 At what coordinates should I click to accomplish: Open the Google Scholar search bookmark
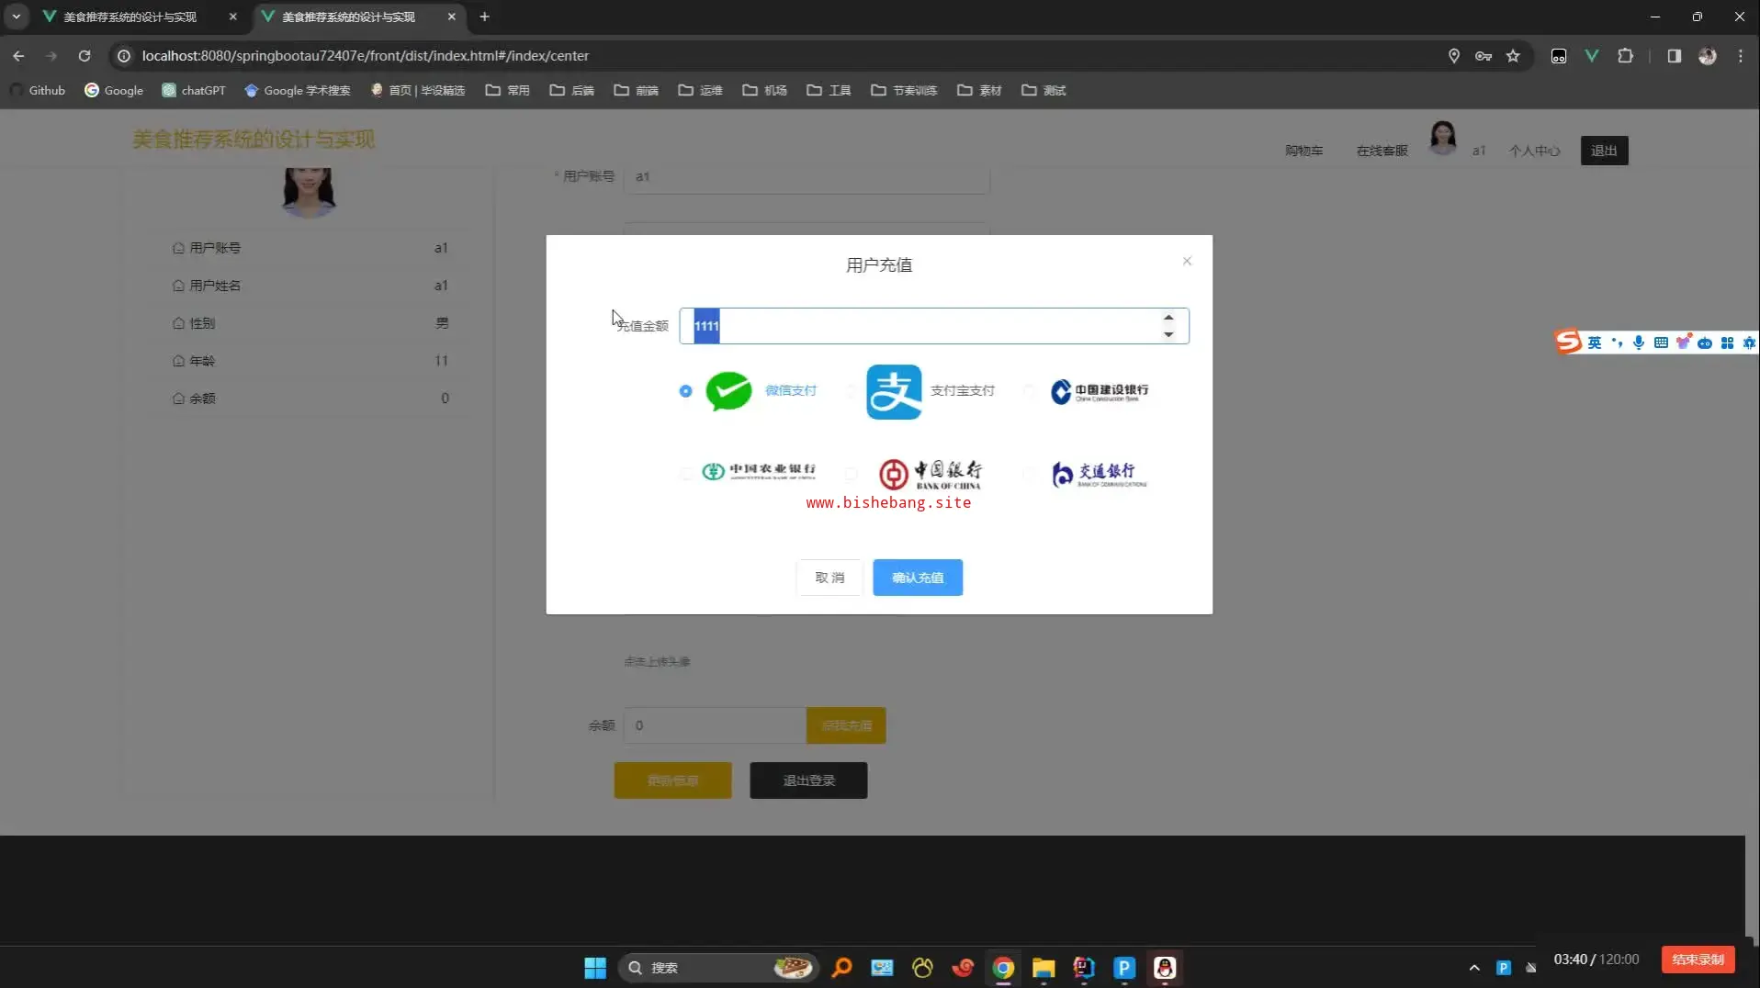tap(297, 90)
